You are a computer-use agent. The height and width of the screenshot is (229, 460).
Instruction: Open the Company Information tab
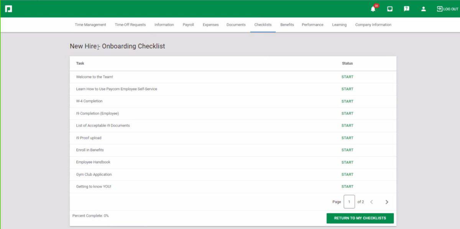pos(373,25)
